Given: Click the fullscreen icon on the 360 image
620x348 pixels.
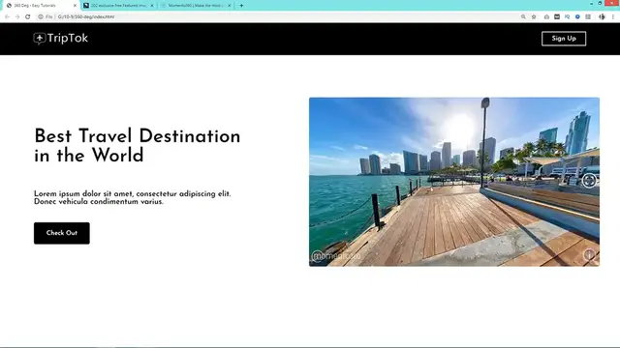Looking at the screenshot, I should [x=589, y=181].
